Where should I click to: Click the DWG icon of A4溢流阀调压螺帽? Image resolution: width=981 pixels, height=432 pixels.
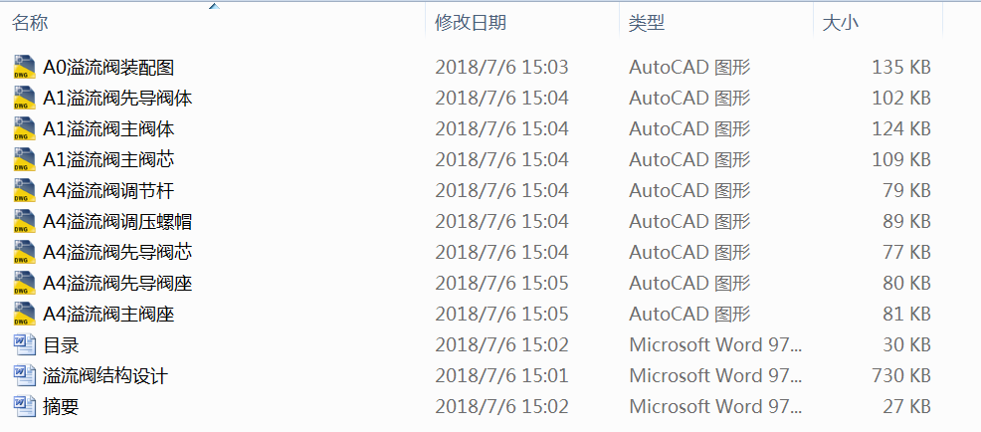coord(25,221)
